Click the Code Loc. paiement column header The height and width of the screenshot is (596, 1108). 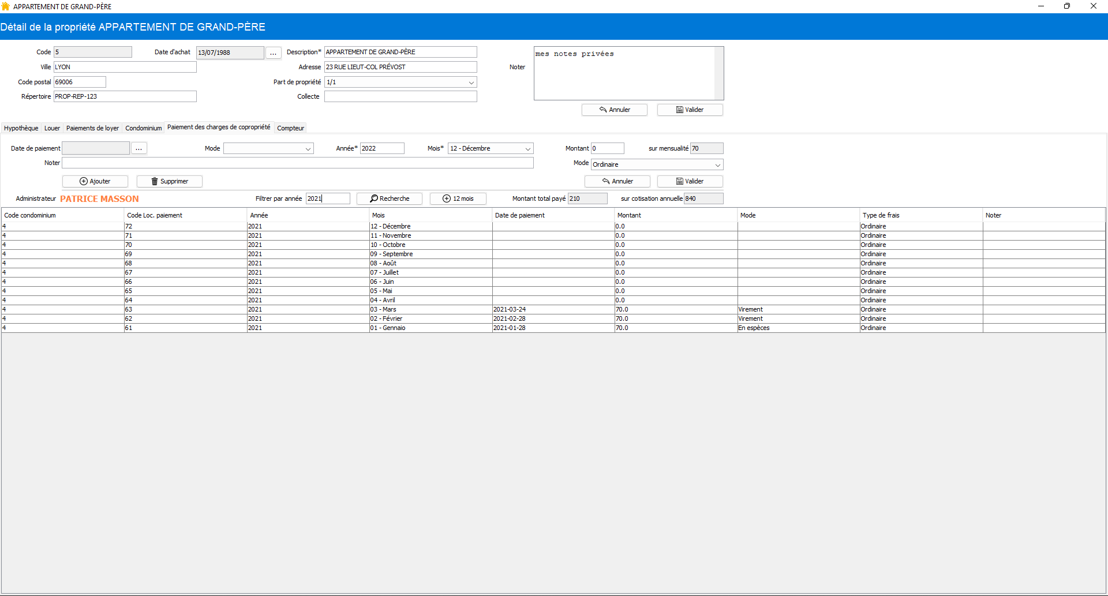[x=186, y=215]
